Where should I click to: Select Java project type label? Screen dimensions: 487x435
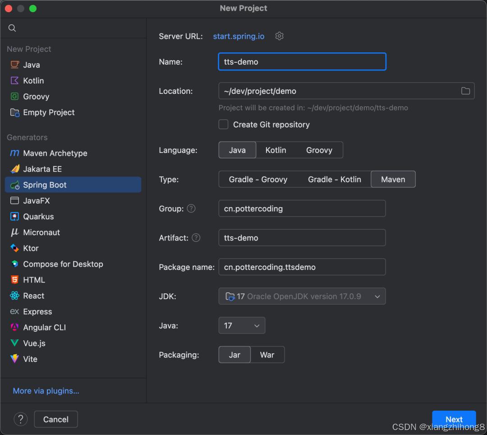32,65
